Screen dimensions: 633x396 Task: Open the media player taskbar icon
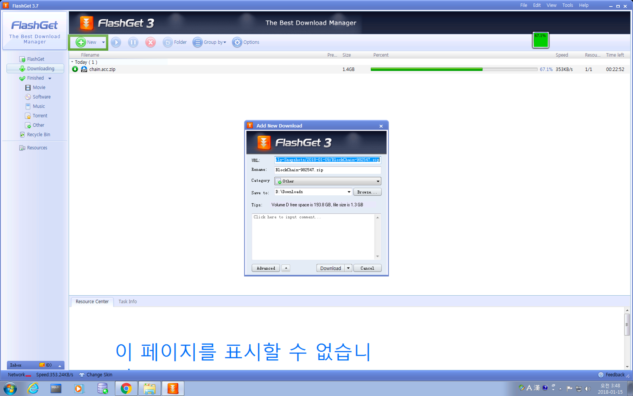coord(79,389)
